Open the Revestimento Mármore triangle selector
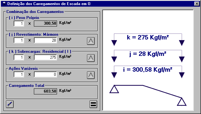The width and height of the screenshot is (201, 114). click(x=91, y=41)
